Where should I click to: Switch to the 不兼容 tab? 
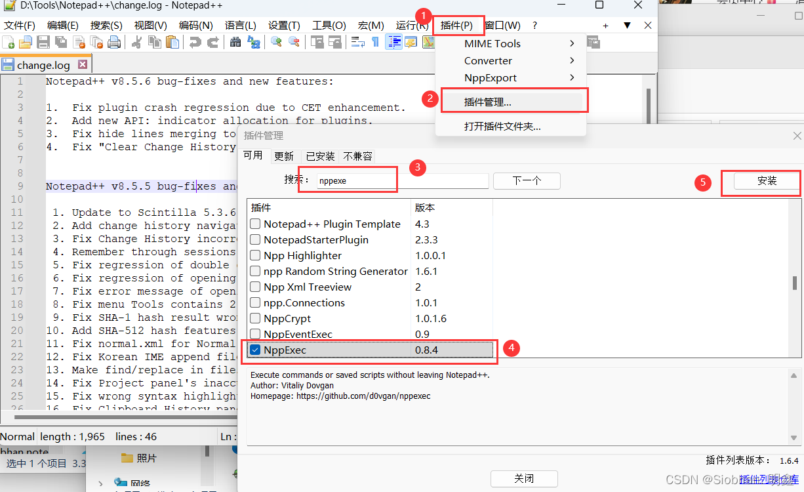[357, 156]
